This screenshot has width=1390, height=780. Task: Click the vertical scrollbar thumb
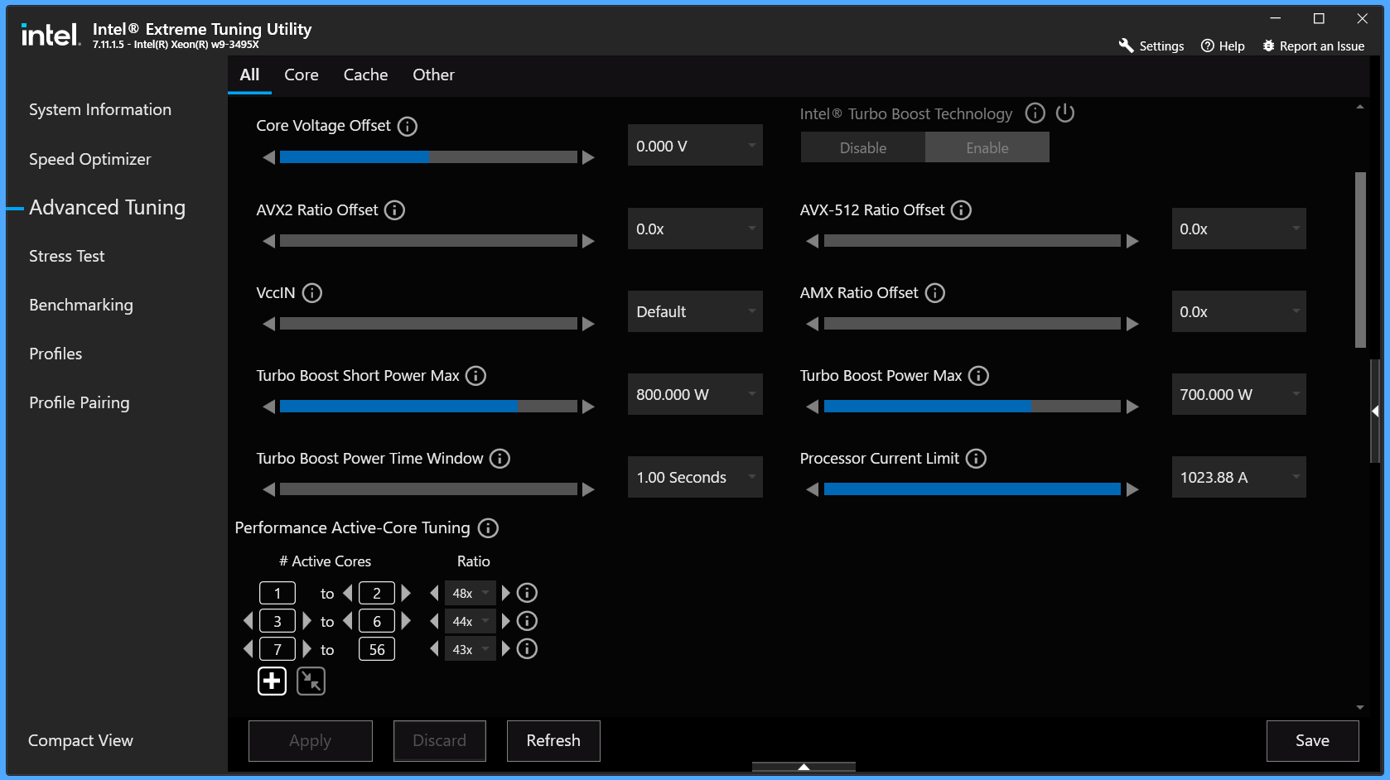1360,260
